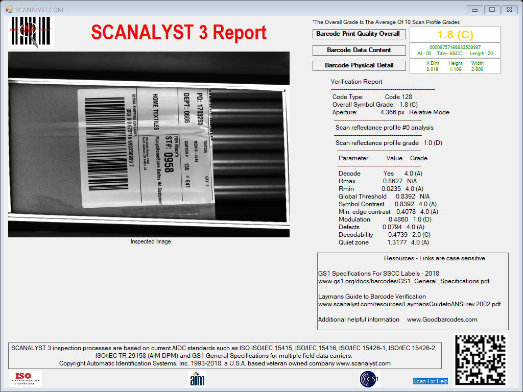The height and width of the screenshot is (392, 523).
Task: Click the SSCC data content value box
Action: [x=455, y=51]
